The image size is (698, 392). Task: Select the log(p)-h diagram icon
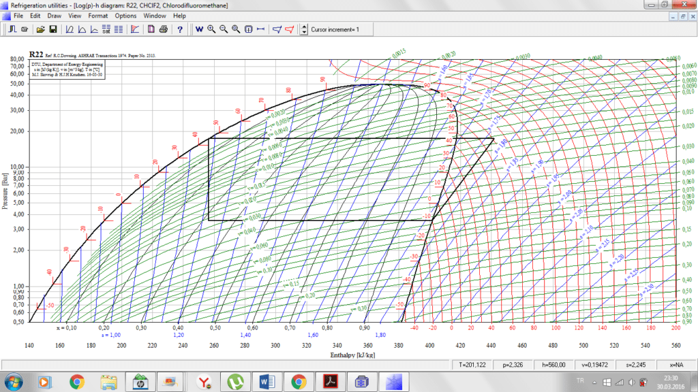[x=70, y=29]
